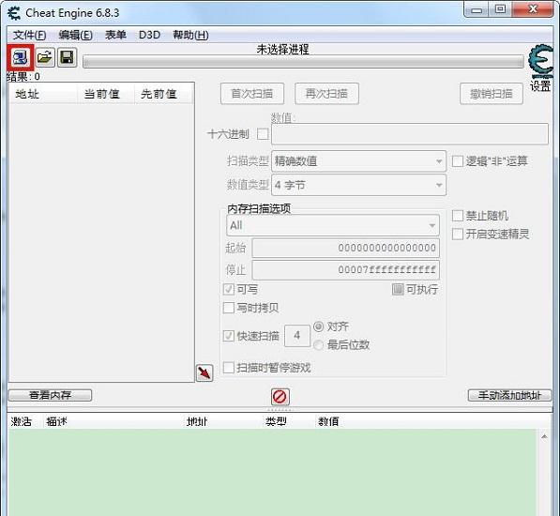Viewport: 560px width, 516px height.
Task: Open the D3D menu
Action: click(x=150, y=35)
